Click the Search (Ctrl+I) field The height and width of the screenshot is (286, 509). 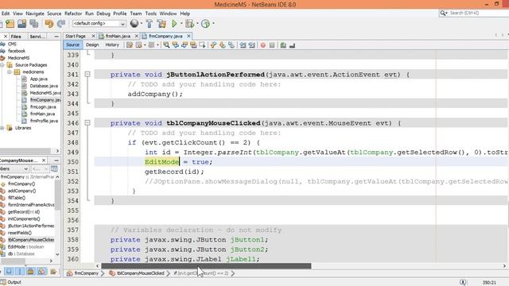[476, 13]
